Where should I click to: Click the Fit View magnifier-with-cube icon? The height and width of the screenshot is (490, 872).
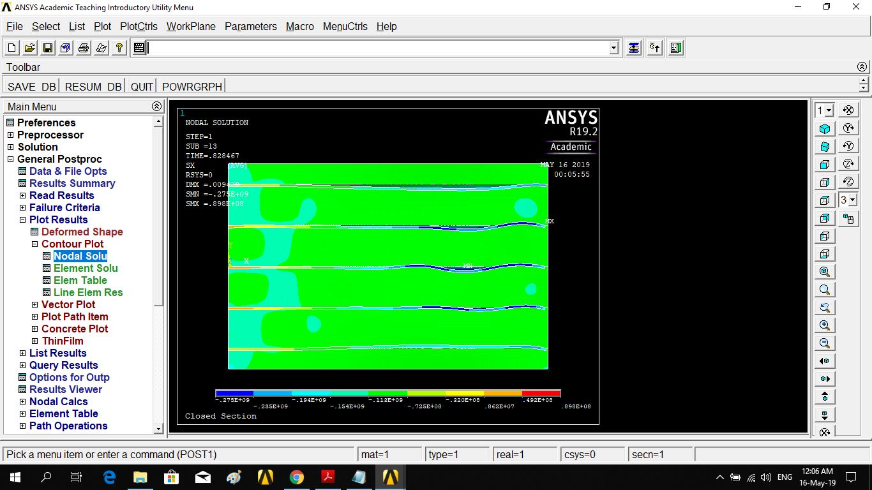coord(825,271)
